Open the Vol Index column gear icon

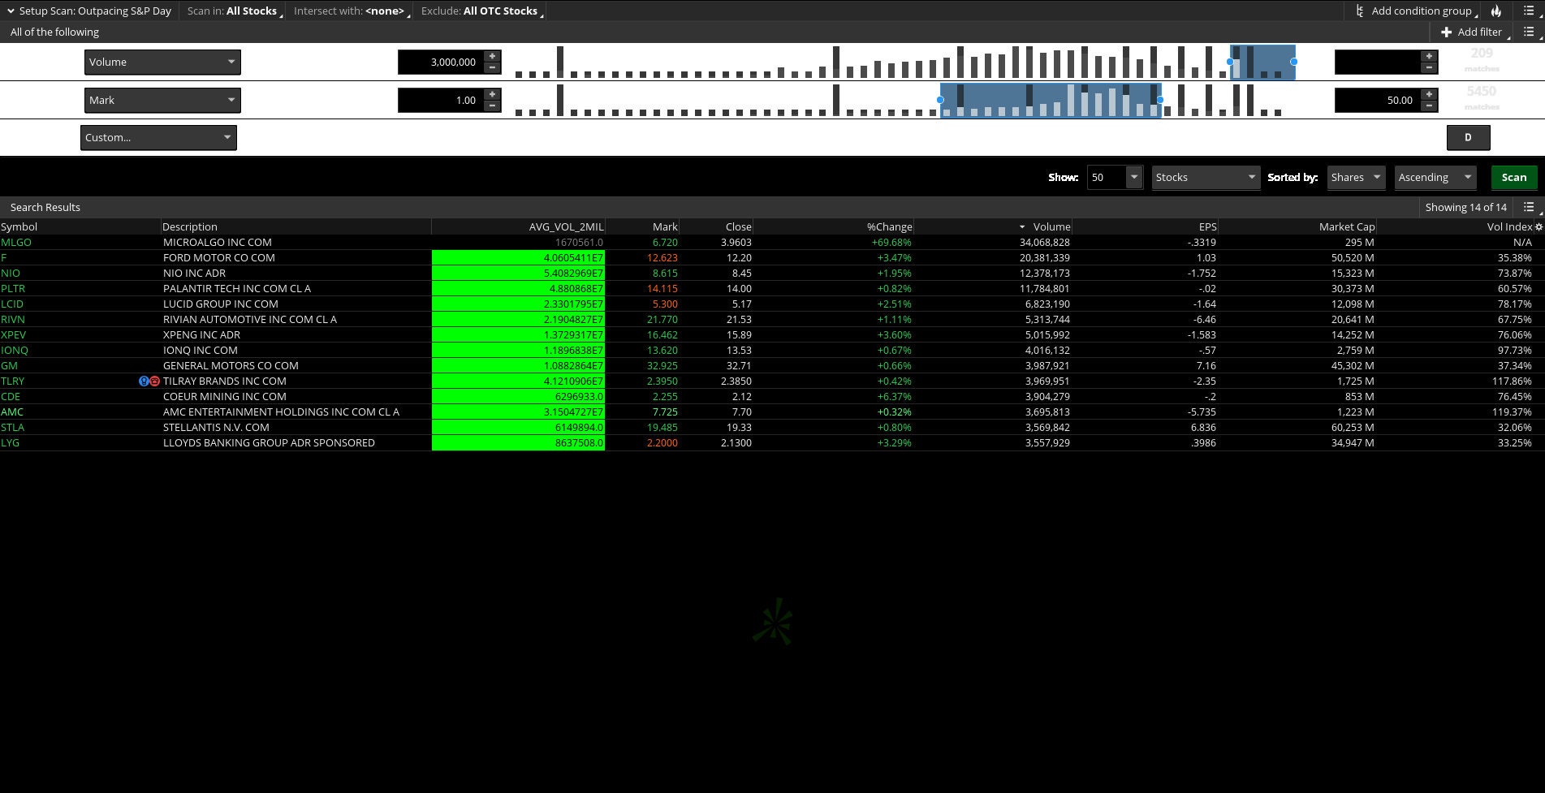[x=1539, y=227]
